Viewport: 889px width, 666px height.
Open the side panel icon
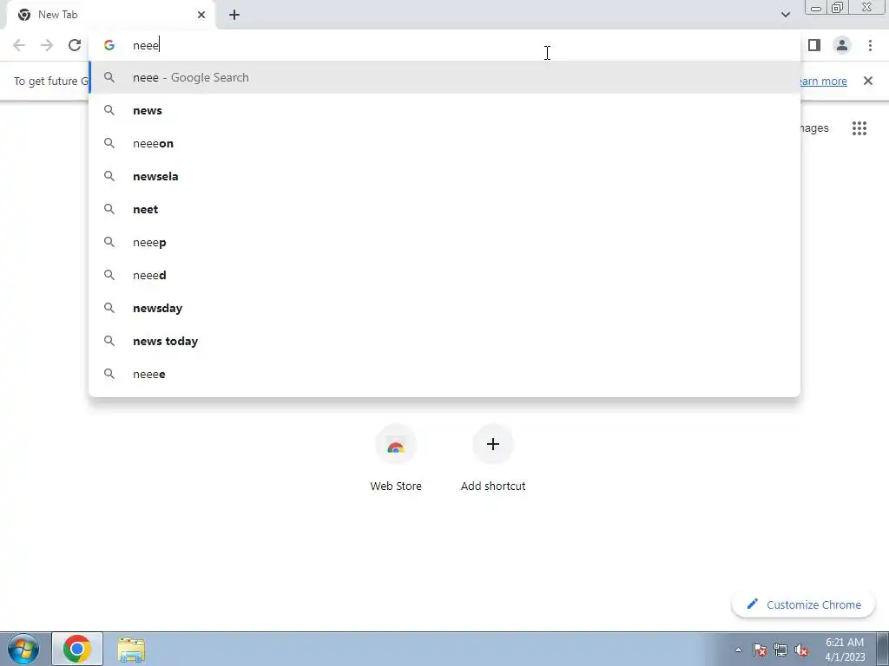click(814, 45)
